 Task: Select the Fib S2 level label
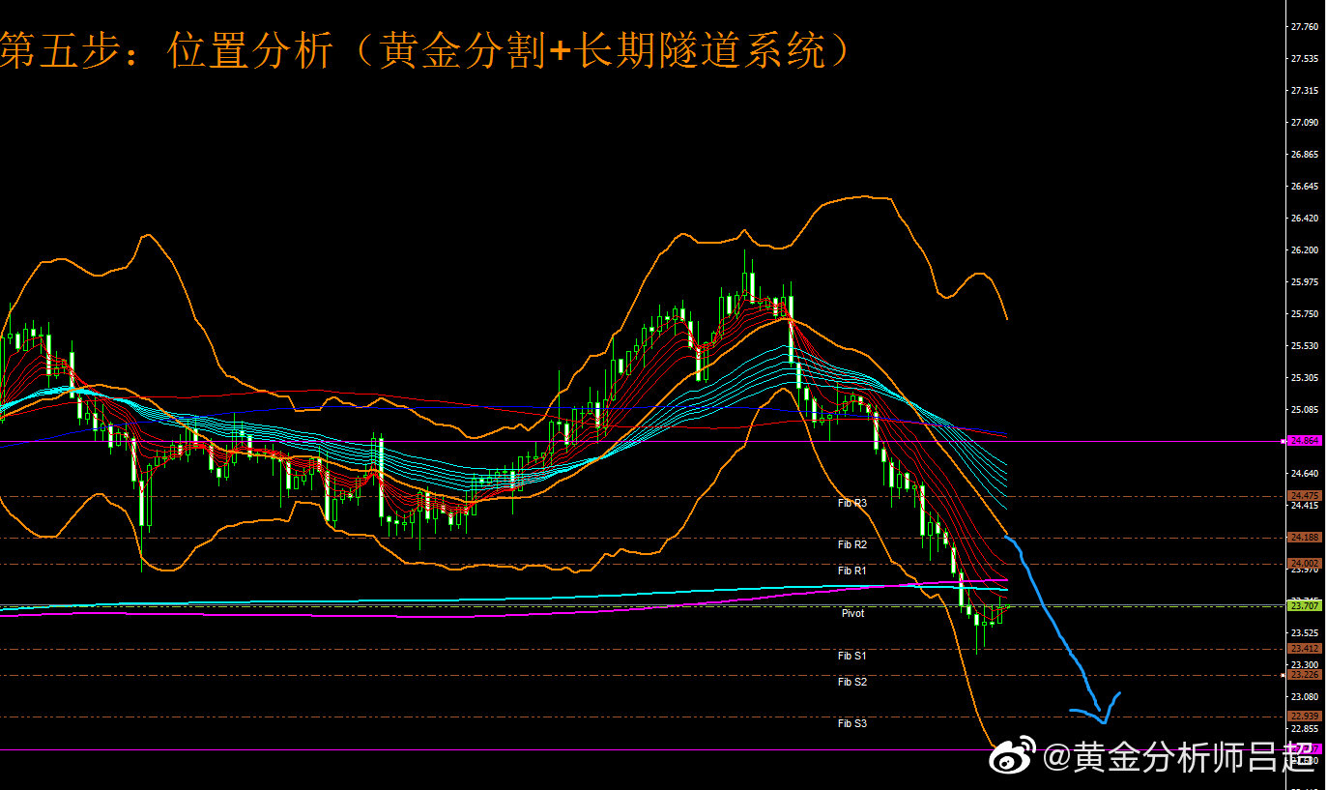coord(851,682)
